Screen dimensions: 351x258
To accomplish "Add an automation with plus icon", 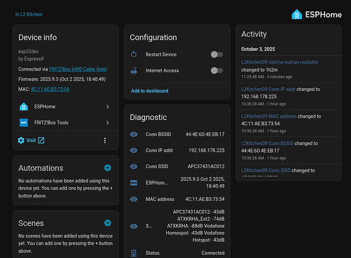I will [x=108, y=168].
